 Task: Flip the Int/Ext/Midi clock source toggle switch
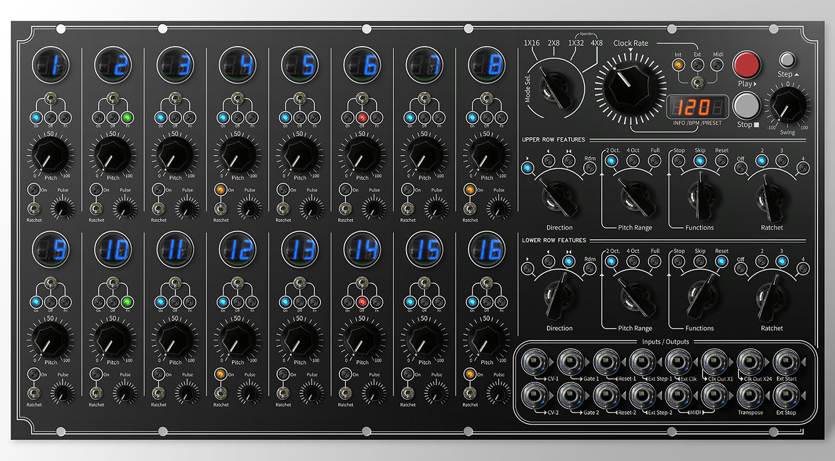tap(698, 82)
